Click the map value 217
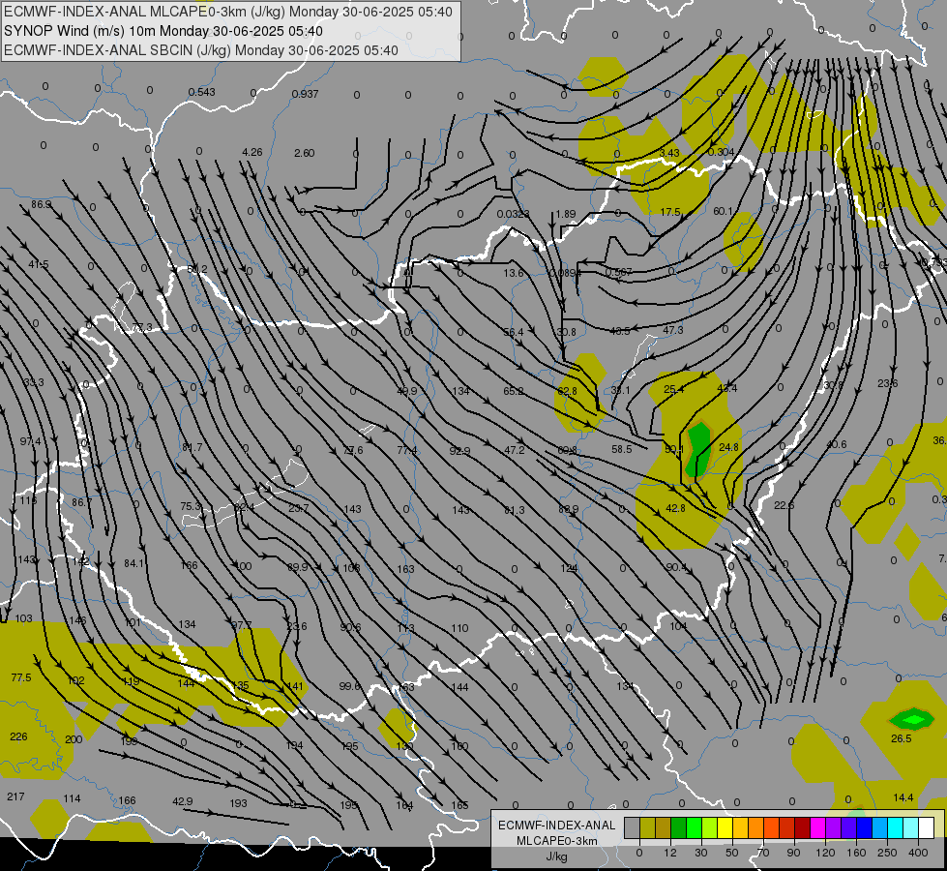Viewport: 947px width, 871px height. [15, 796]
